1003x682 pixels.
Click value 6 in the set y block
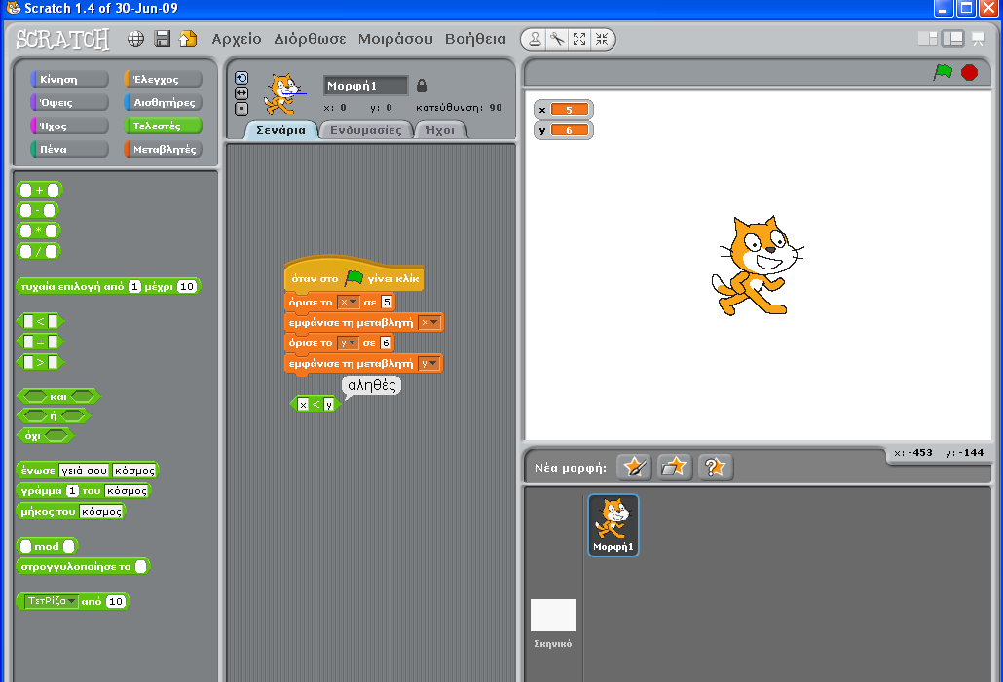click(386, 343)
